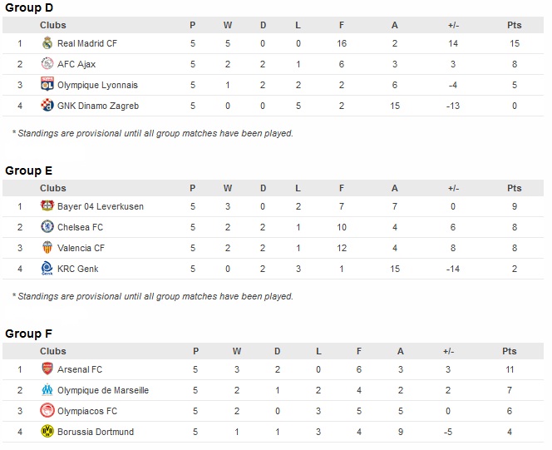The width and height of the screenshot is (552, 450).
Task: Click the Olympique Lyonnais crest icon
Action: click(x=47, y=85)
